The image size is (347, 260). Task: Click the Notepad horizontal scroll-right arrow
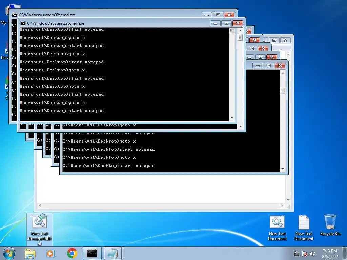click(282, 205)
